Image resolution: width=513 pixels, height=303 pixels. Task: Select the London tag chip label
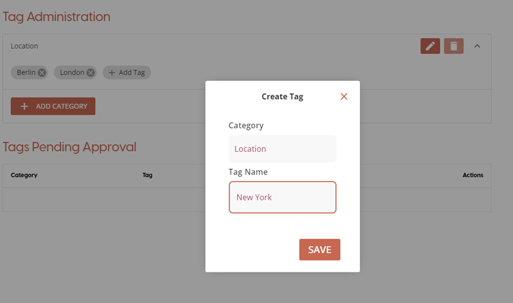coord(71,73)
